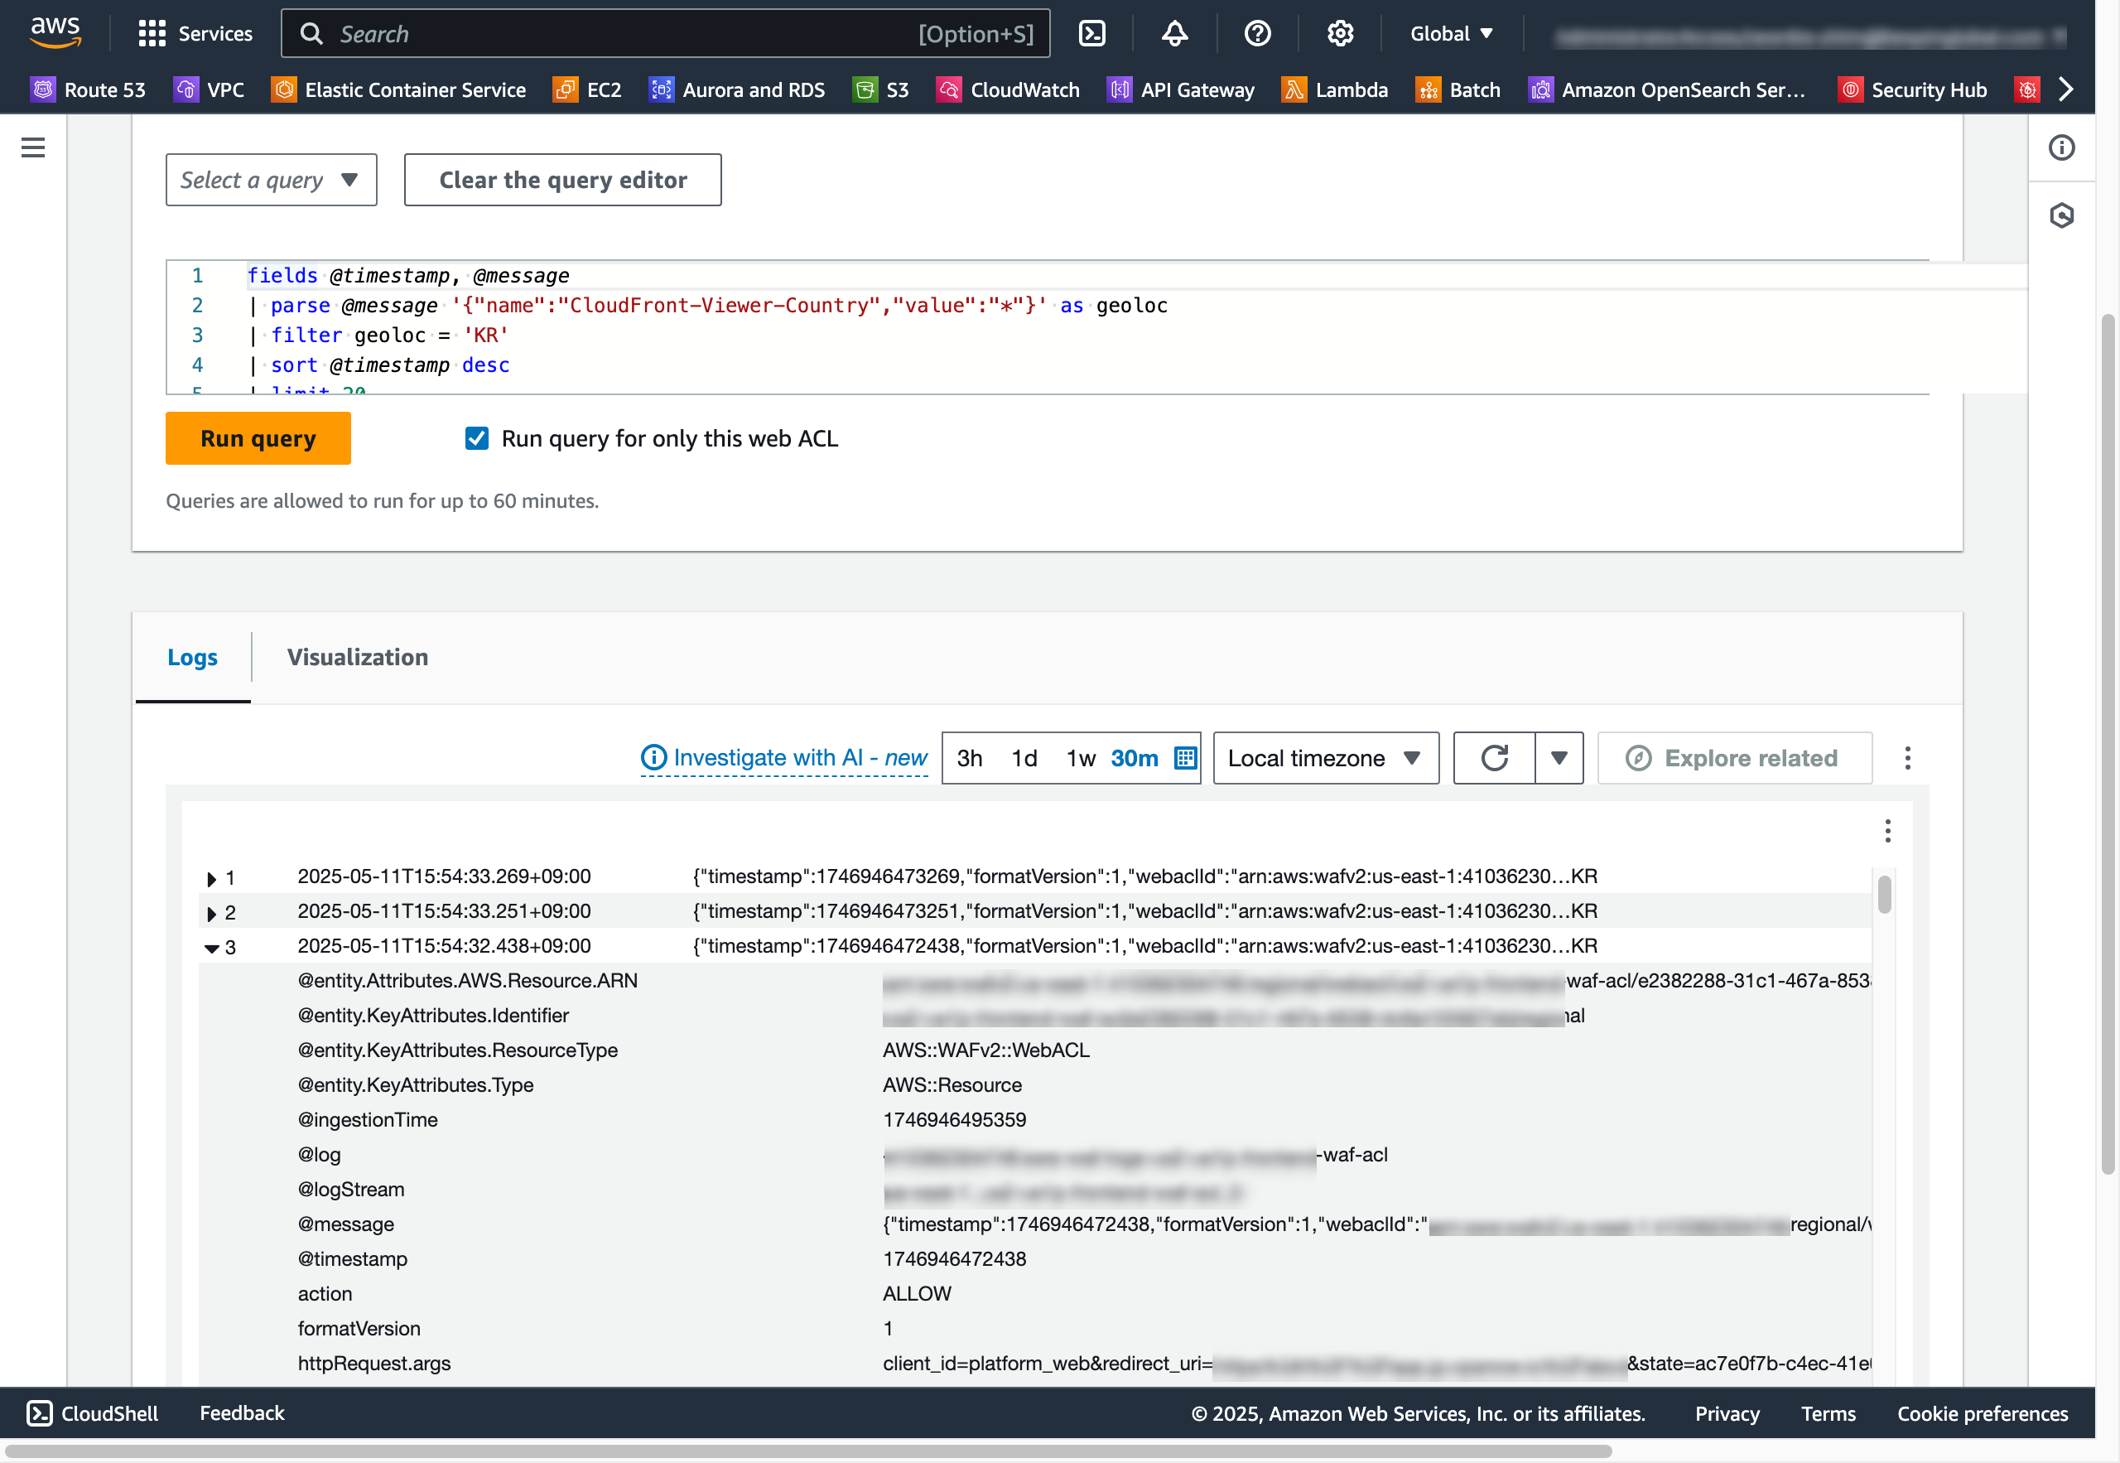Open EC2 shortcut
The image size is (2120, 1463).
click(x=587, y=89)
